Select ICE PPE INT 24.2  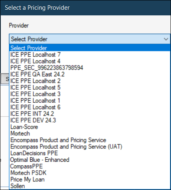tap(90, 114)
